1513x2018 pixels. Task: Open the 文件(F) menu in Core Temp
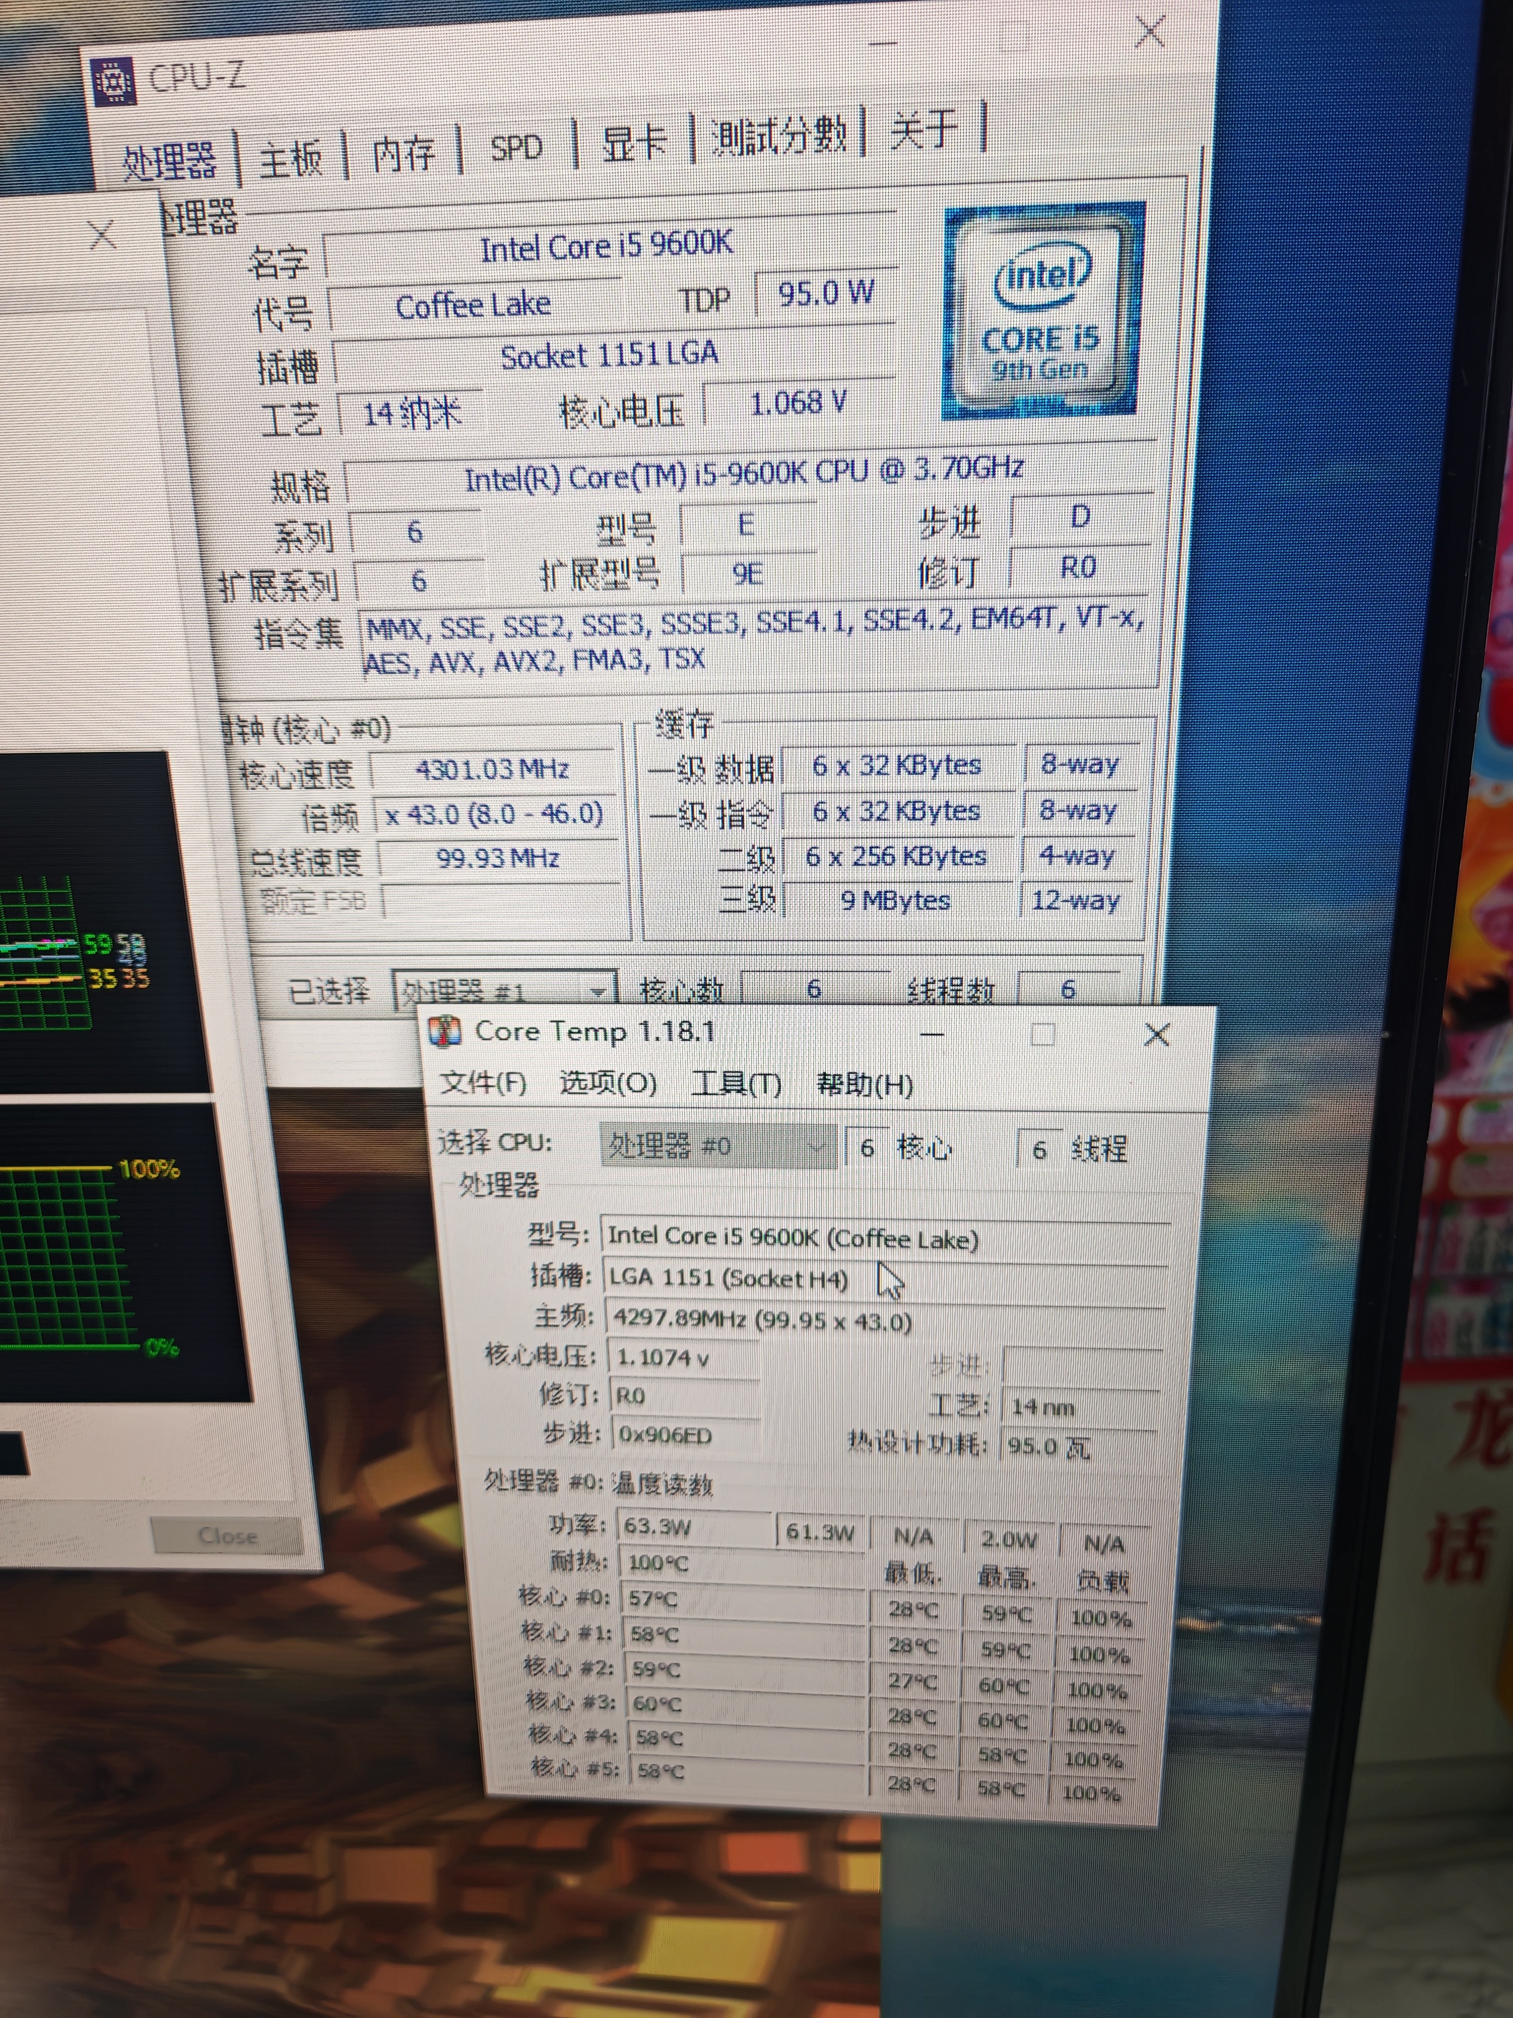pos(483,1083)
